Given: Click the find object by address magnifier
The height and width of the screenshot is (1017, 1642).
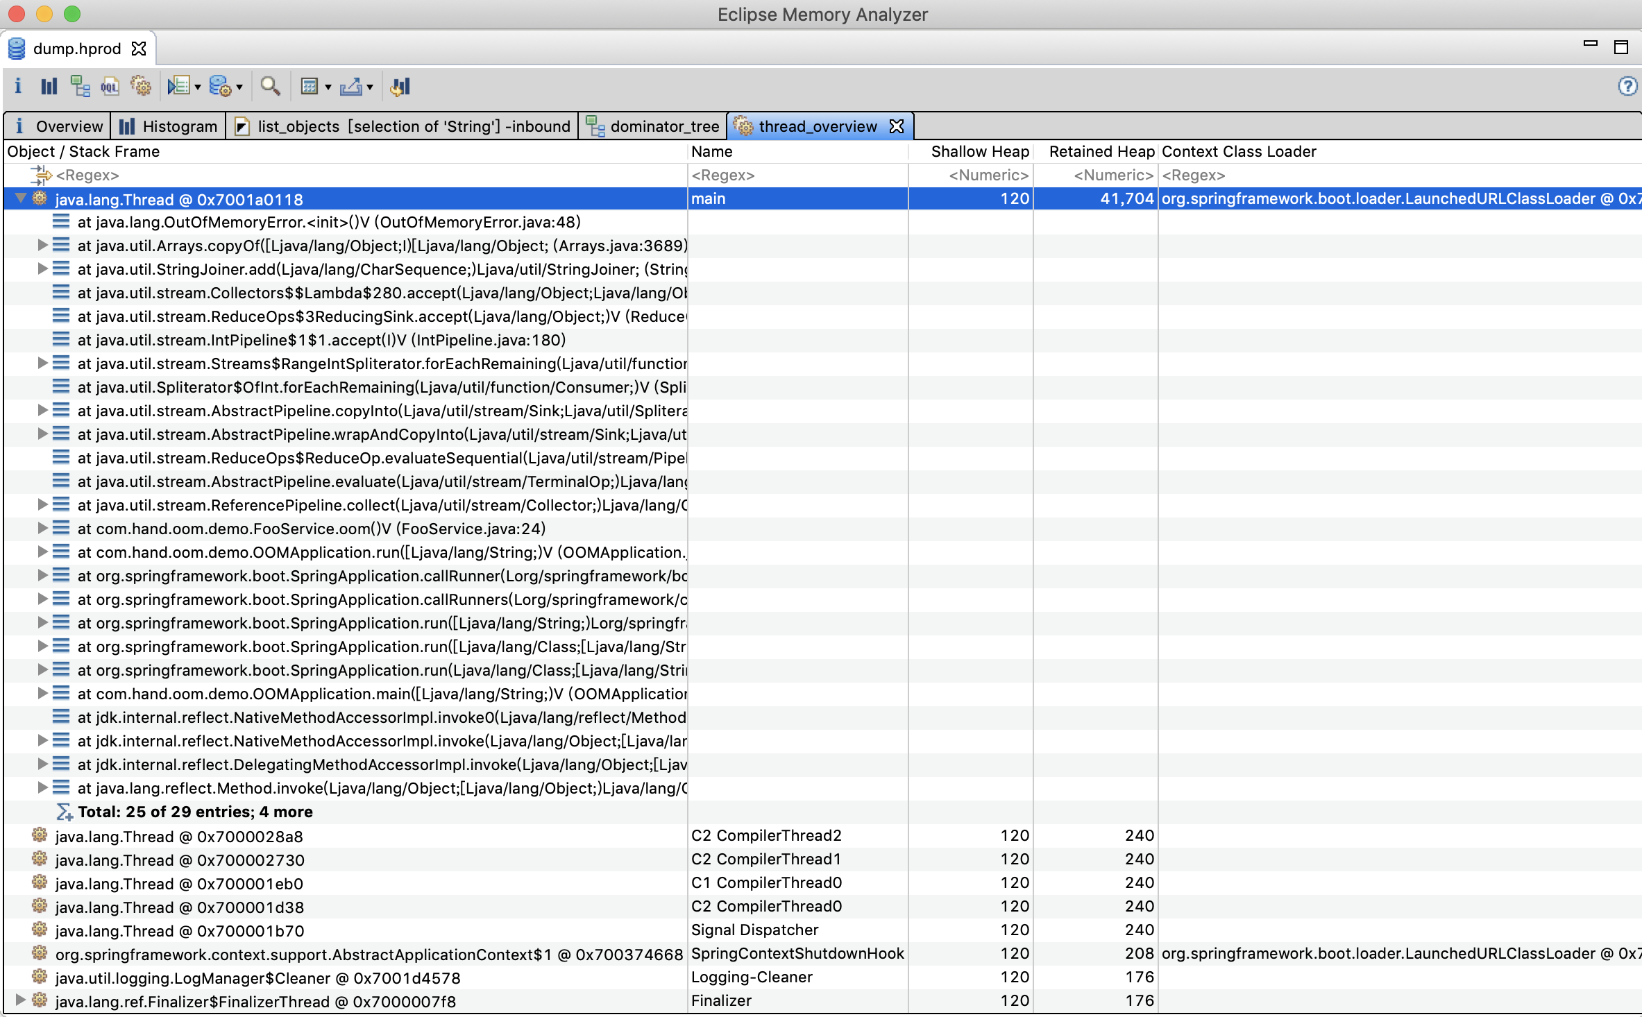Looking at the screenshot, I should coord(270,86).
